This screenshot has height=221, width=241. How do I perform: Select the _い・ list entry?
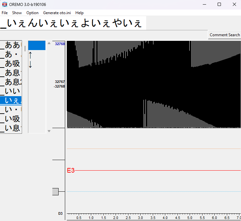[11, 109]
